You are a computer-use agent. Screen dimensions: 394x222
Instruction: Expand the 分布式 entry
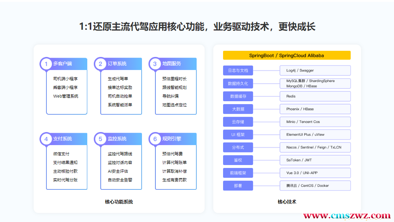[238, 147]
